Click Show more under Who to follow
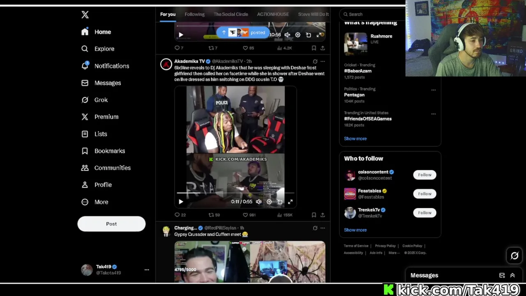This screenshot has width=526, height=296. pos(355,230)
